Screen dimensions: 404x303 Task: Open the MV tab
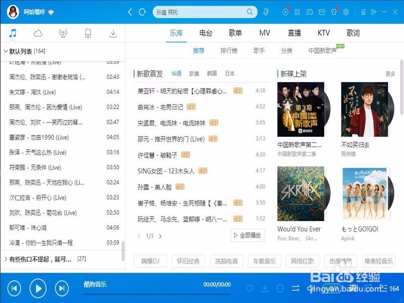(x=265, y=33)
